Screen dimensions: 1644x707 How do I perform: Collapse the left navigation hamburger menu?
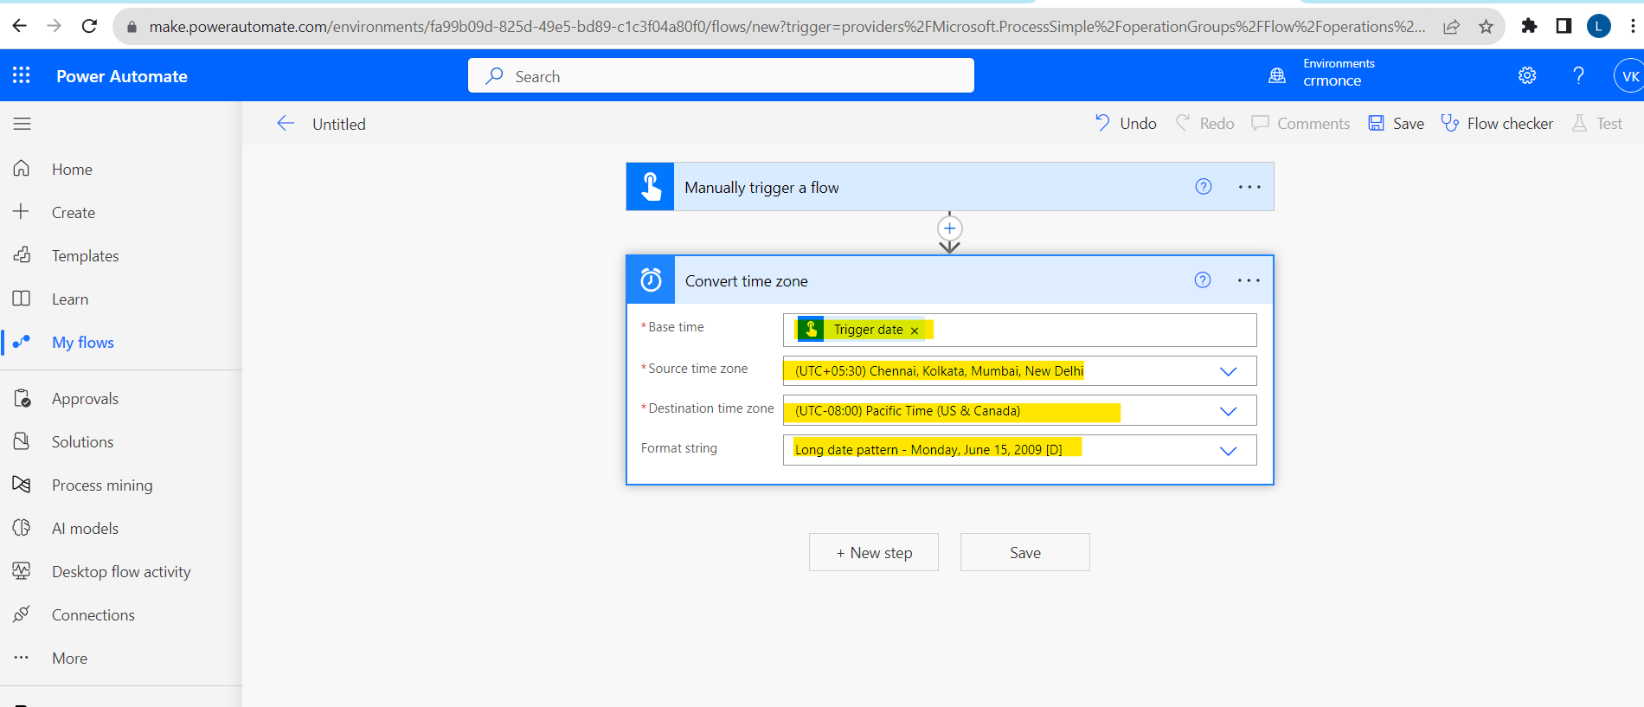click(x=22, y=124)
